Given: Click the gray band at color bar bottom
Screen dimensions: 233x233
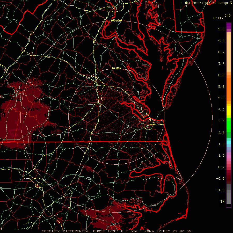Looking at the screenshot, I should (229, 199).
